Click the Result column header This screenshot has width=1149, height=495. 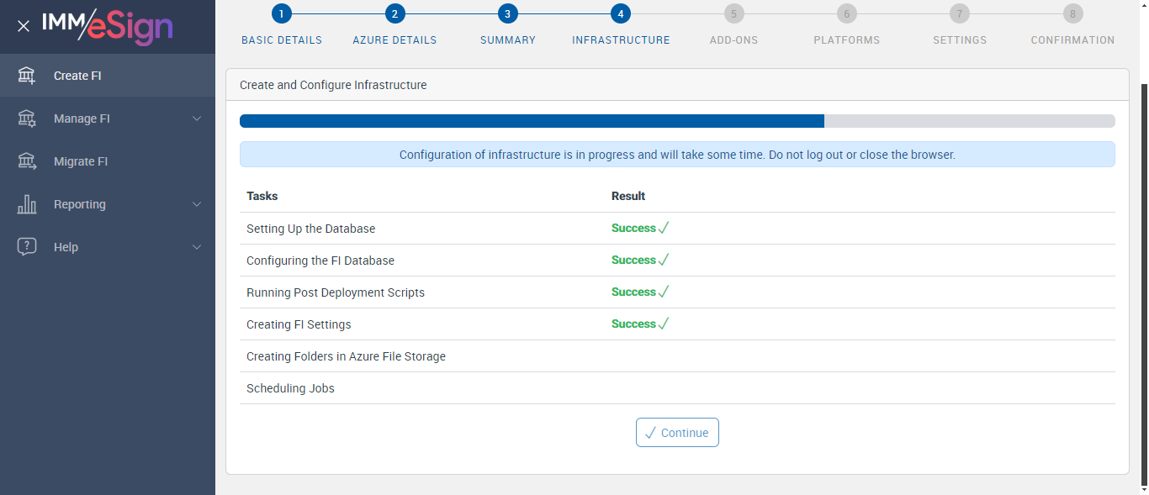coord(628,196)
